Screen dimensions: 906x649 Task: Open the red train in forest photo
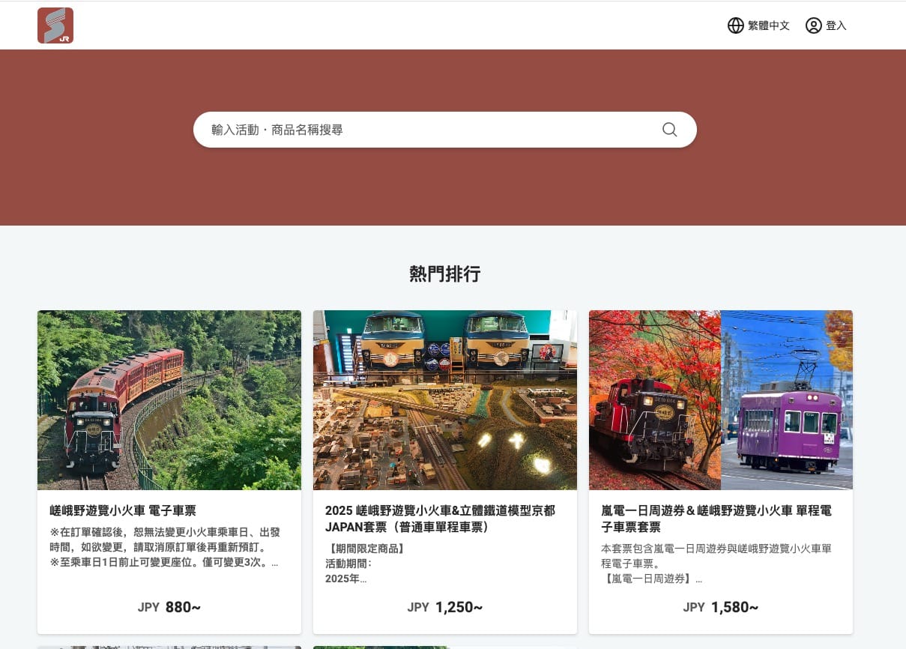point(169,400)
